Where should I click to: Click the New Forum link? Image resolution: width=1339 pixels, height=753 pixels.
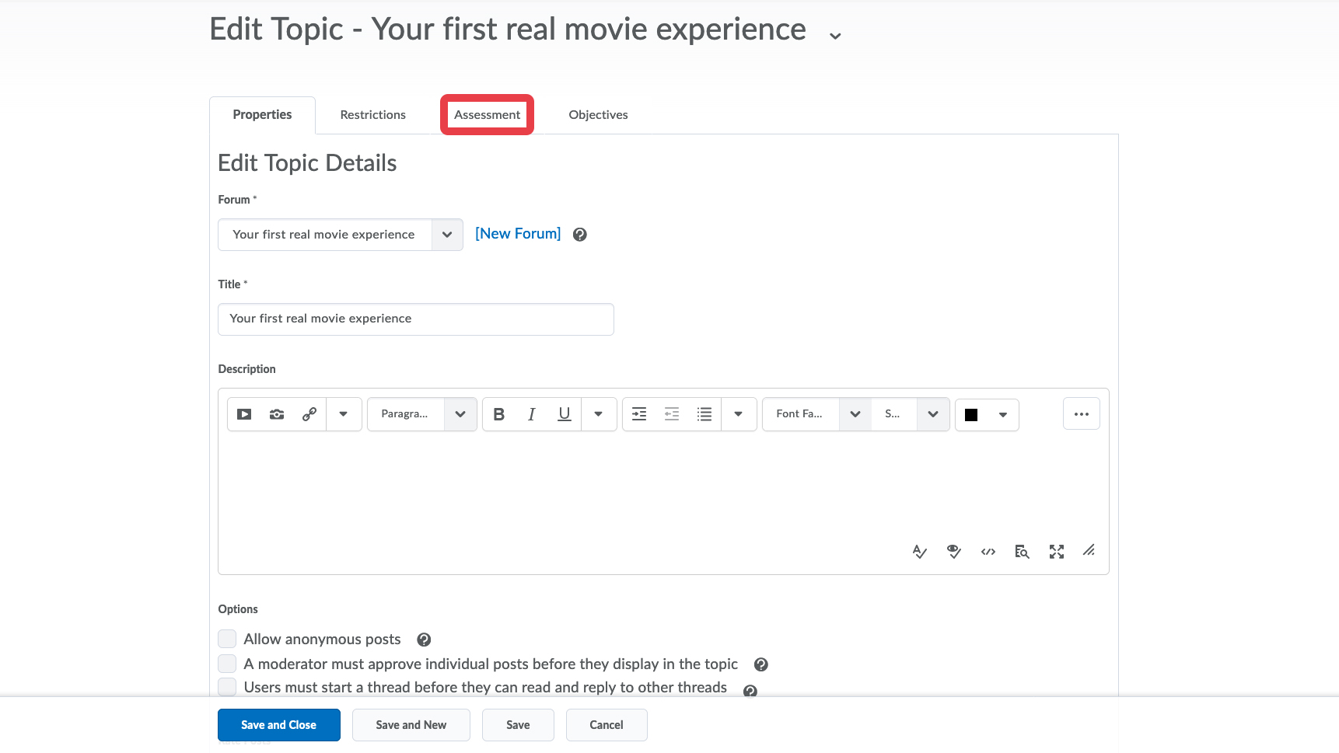(x=518, y=234)
